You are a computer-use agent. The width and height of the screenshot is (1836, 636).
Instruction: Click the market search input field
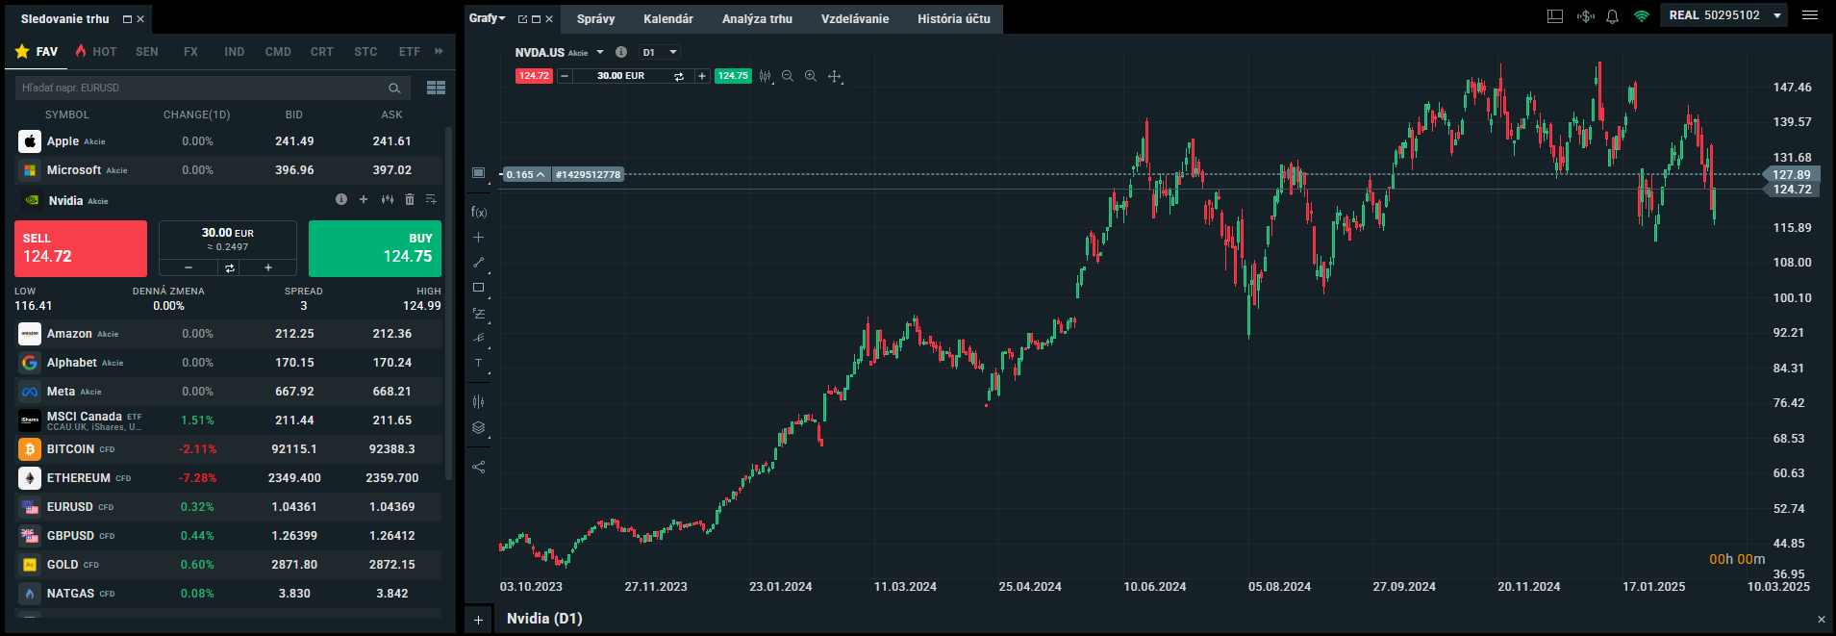[202, 88]
